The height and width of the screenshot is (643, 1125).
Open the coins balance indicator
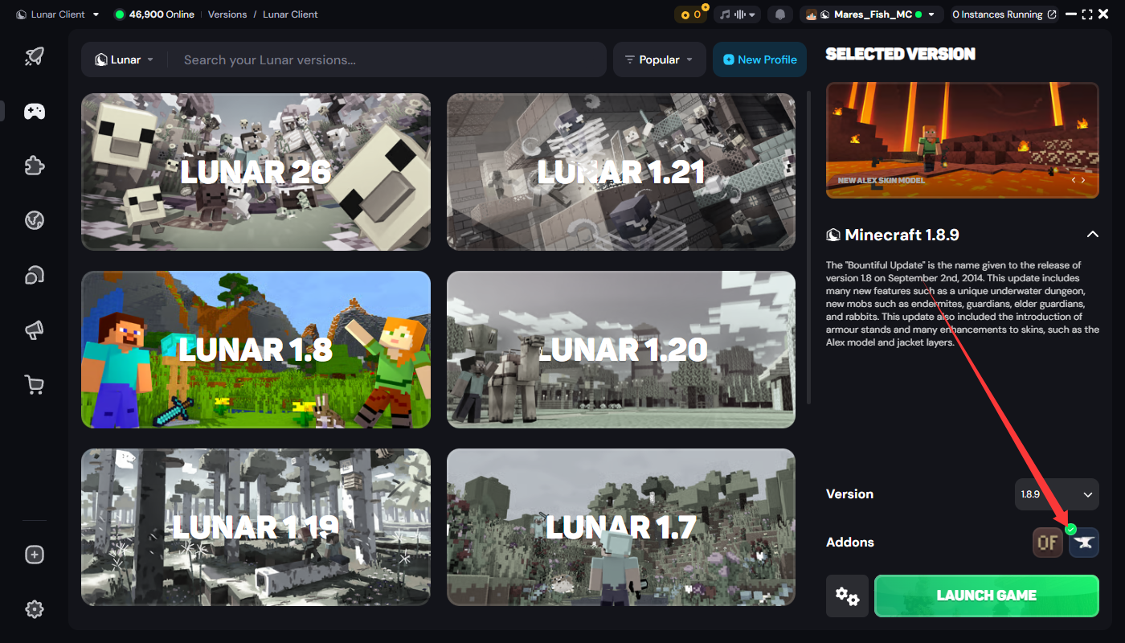click(x=690, y=14)
